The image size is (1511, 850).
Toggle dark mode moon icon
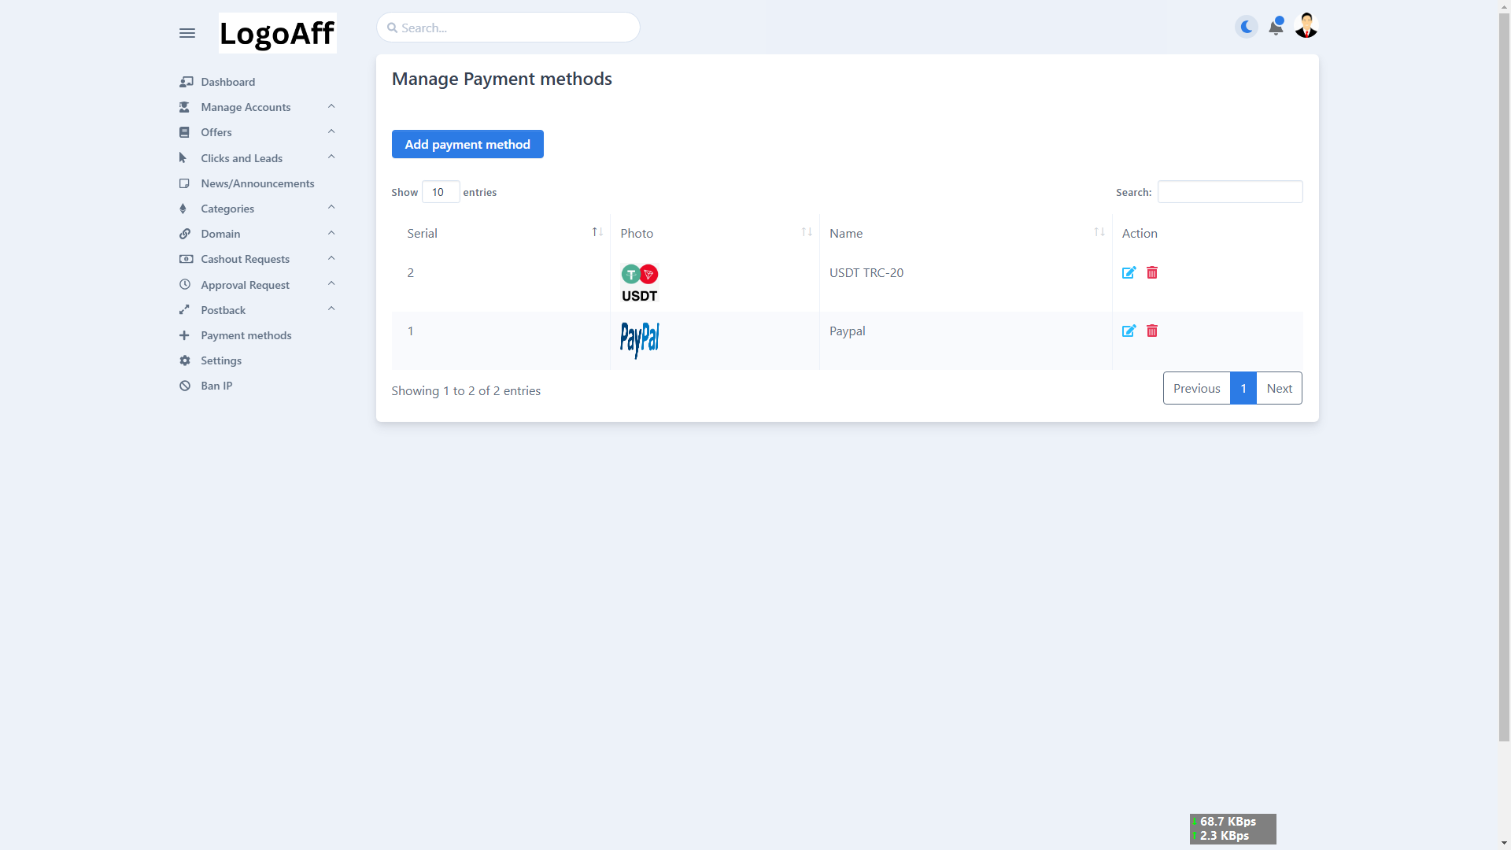pyautogui.click(x=1247, y=28)
